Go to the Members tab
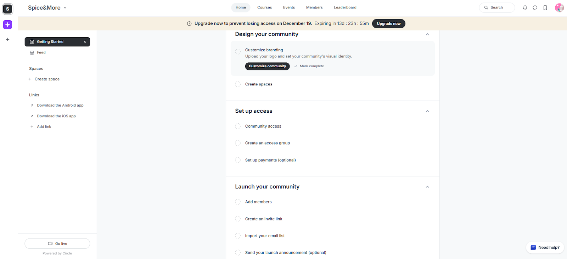The image size is (567, 259). pyautogui.click(x=314, y=7)
